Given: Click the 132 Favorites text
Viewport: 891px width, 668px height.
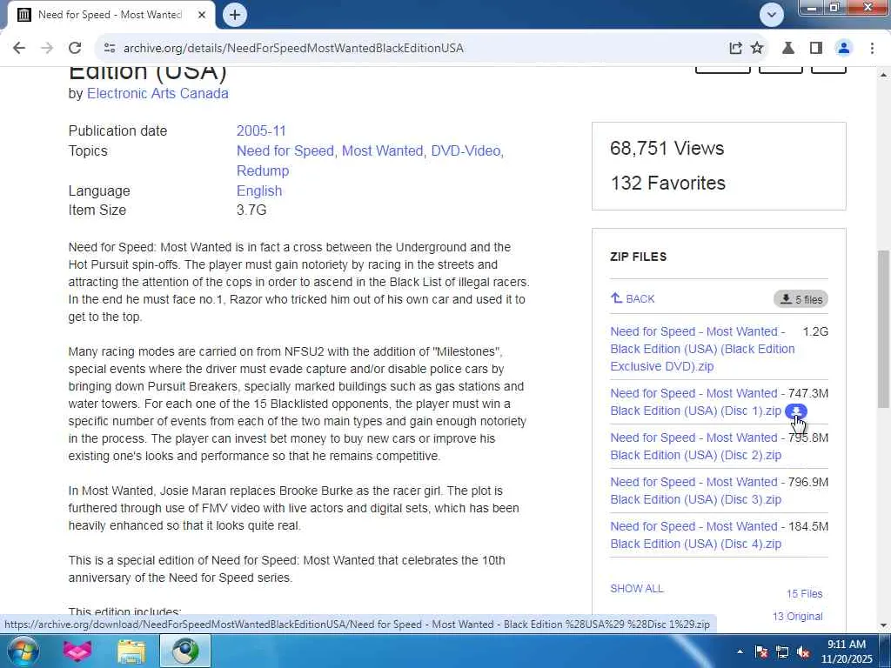Looking at the screenshot, I should click(667, 183).
